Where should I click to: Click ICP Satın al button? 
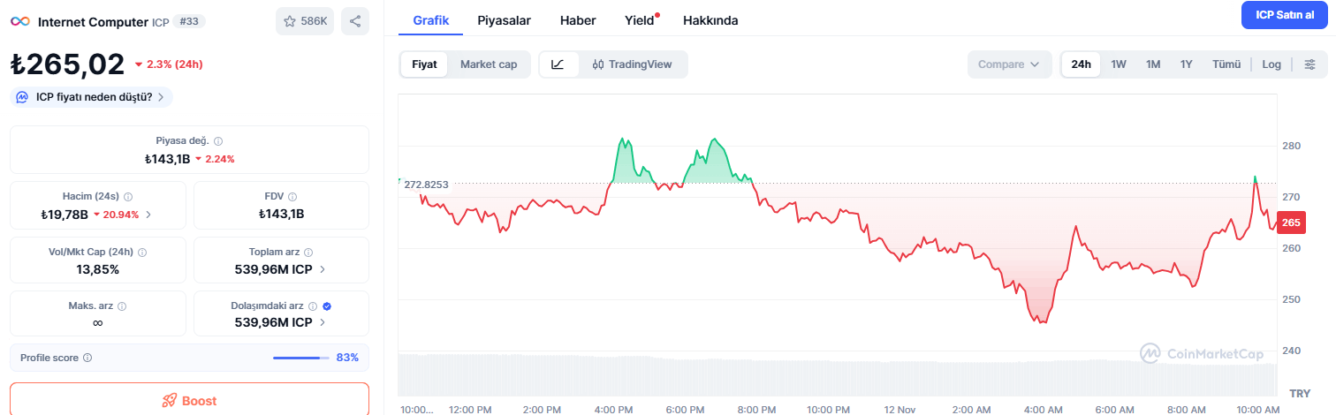[1285, 15]
